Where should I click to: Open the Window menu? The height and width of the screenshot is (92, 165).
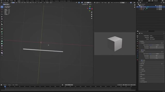12,1
